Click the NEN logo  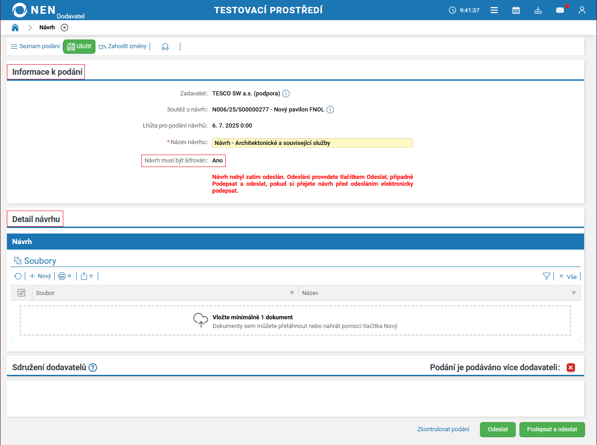34,10
